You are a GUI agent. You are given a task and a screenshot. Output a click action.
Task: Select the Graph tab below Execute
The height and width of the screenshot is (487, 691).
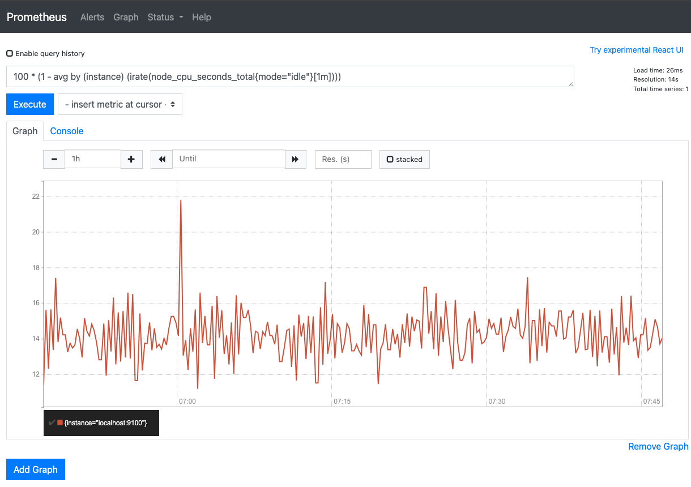coord(25,131)
